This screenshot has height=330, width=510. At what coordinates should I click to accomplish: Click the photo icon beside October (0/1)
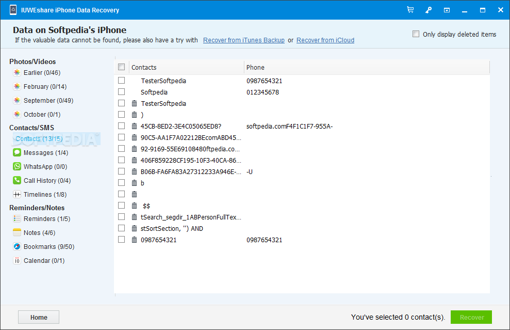pyautogui.click(x=17, y=114)
